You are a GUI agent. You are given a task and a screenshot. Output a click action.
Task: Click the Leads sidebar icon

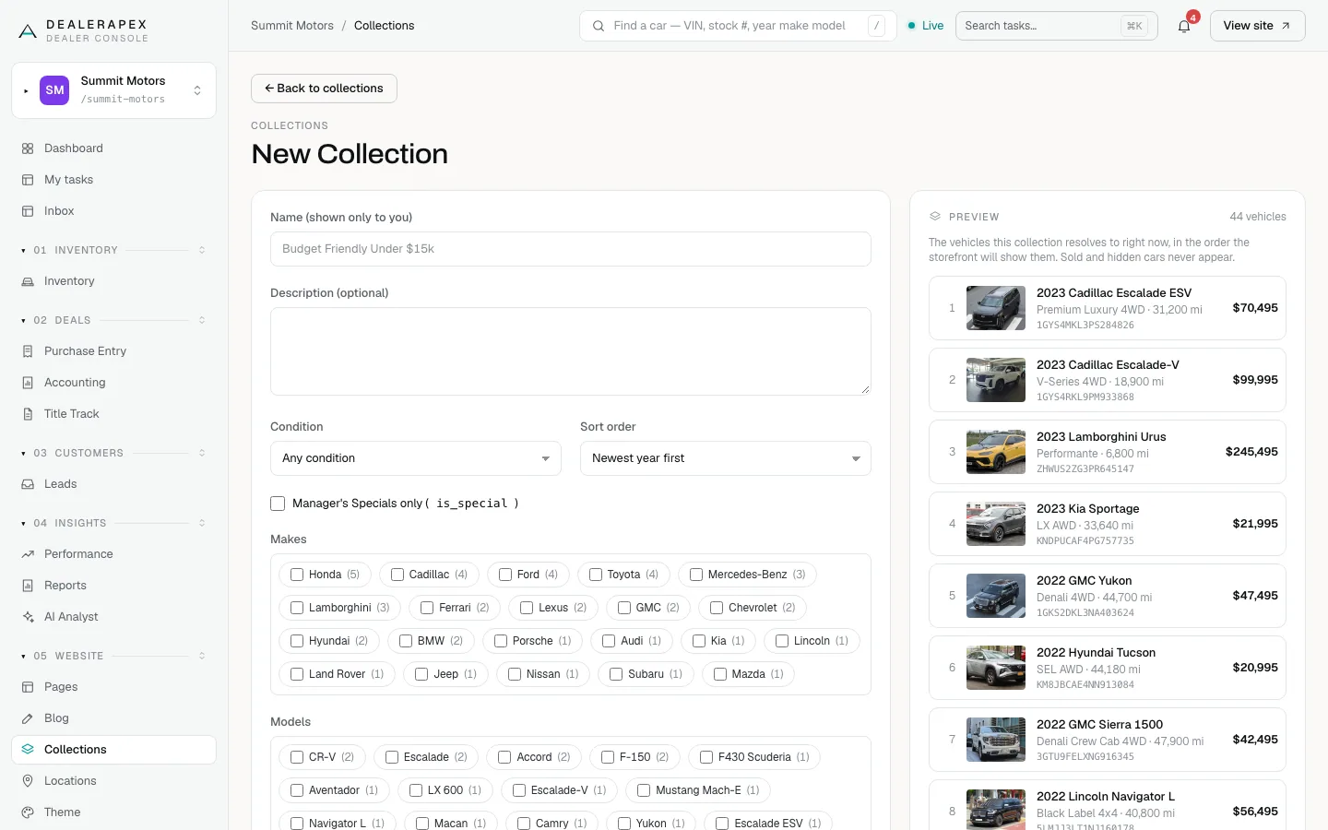point(28,484)
